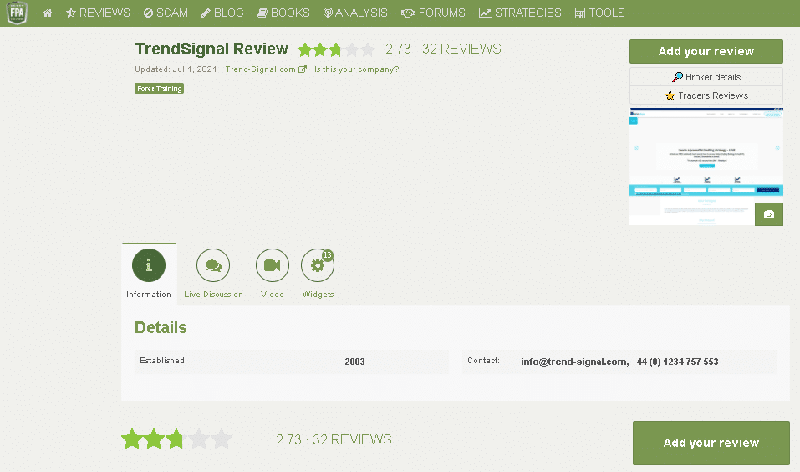Click the top Add your review button
The width and height of the screenshot is (800, 472).
pyautogui.click(x=706, y=51)
